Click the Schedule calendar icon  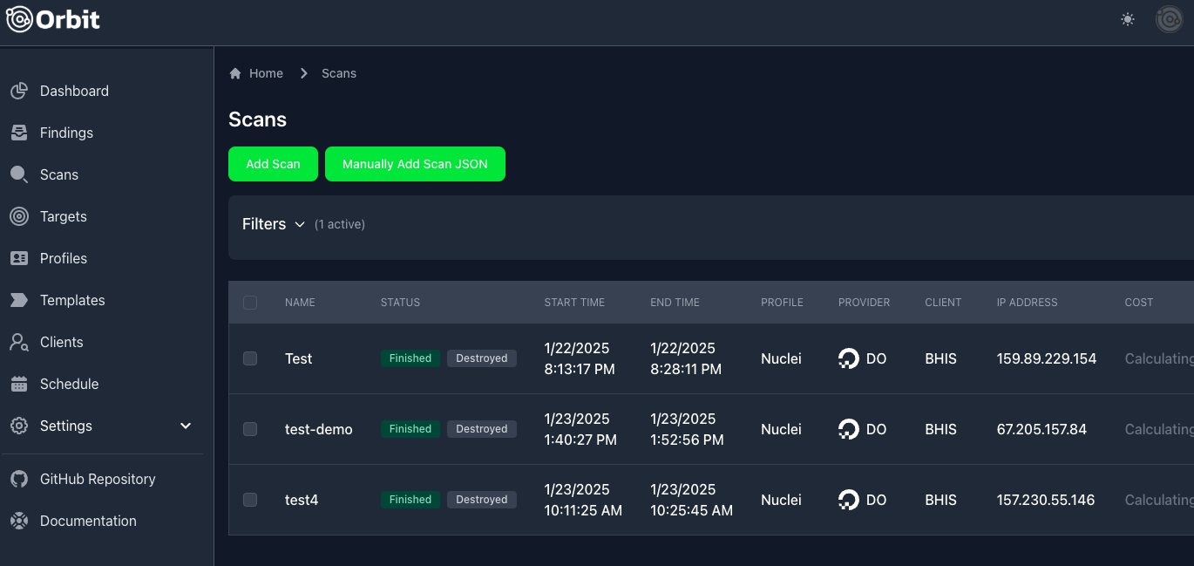point(19,384)
